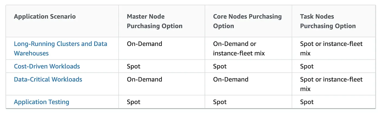Click On-Demand master node cell for Long-Running Clusters
The image size is (380, 114).
tap(144, 44)
